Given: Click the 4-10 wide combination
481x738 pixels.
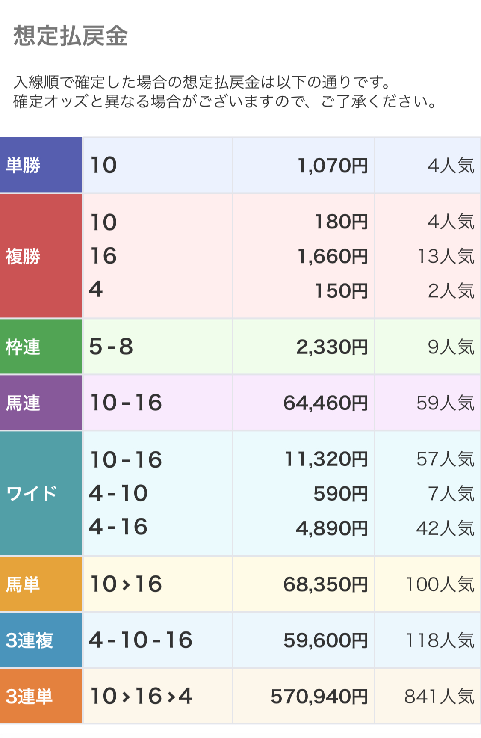Looking at the screenshot, I should [x=118, y=493].
